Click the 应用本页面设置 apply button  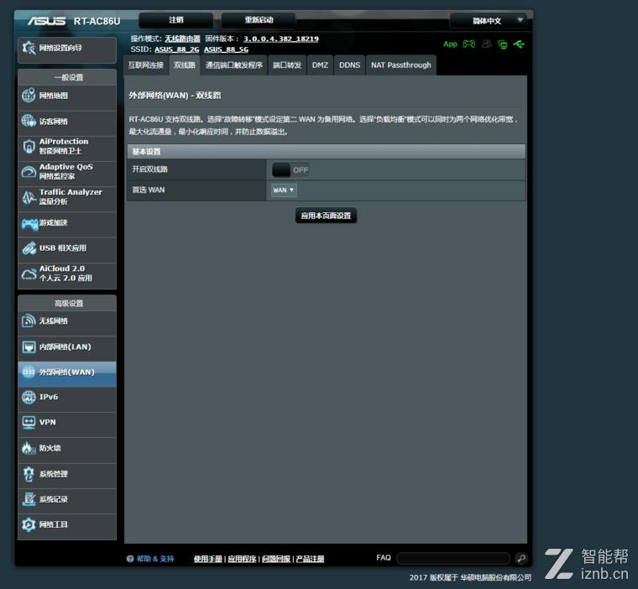tap(326, 216)
